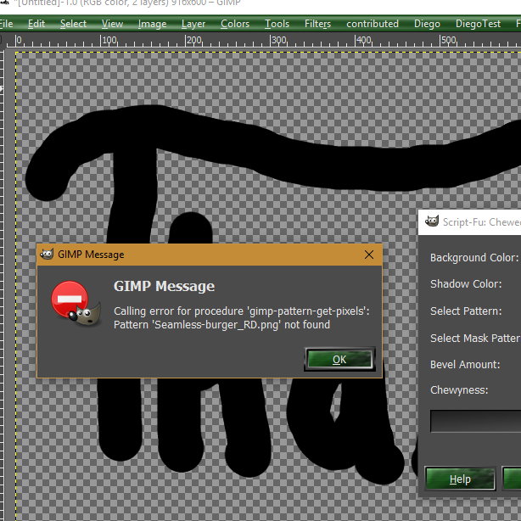Open the Select menu

tap(73, 24)
